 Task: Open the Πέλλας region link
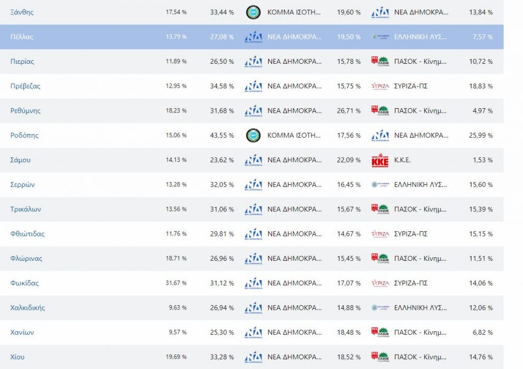pos(22,37)
